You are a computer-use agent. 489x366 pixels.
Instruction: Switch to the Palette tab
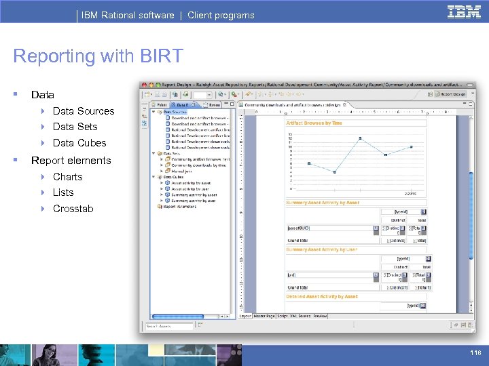coord(160,104)
